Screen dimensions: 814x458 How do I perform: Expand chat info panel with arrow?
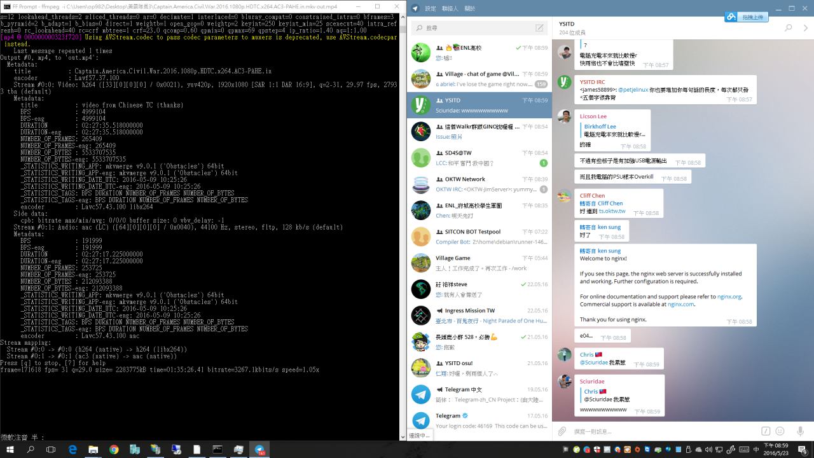[x=805, y=28]
